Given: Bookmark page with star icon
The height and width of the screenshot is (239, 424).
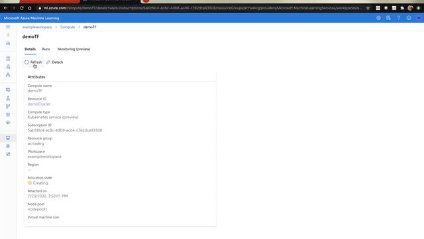Looking at the screenshot, I should 368,8.
